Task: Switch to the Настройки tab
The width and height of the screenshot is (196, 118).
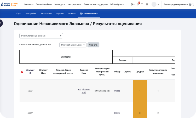Action: [x=31, y=14]
